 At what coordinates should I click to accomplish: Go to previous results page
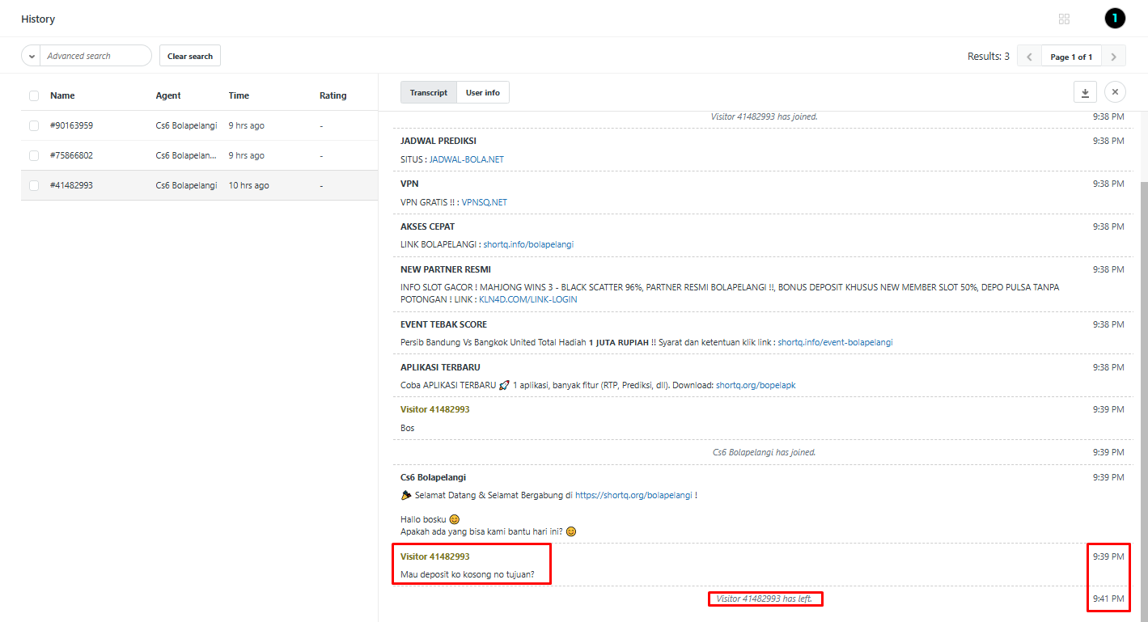1029,57
